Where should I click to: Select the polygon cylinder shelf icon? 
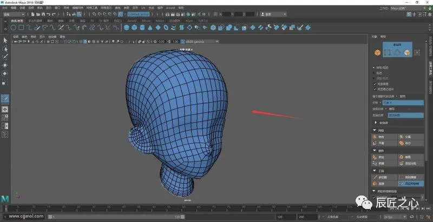pos(142,27)
